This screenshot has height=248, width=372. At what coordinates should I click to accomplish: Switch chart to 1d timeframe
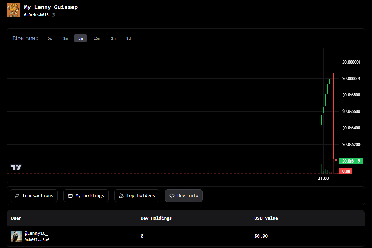[x=128, y=38]
